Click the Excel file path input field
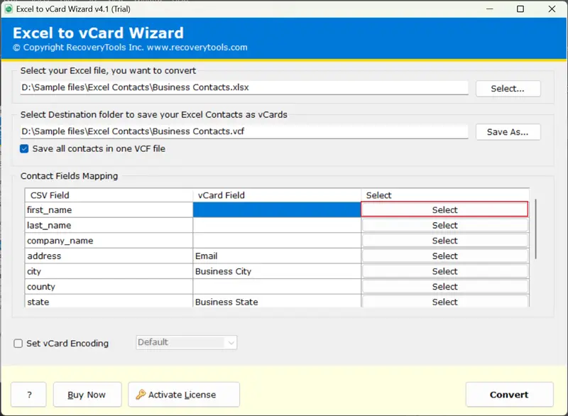 click(244, 88)
